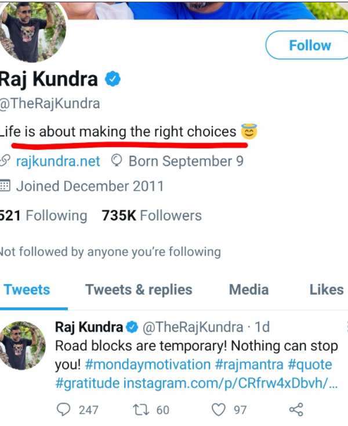Open the #rajmantra hashtag
Image resolution: width=348 pixels, height=426 pixels.
(x=247, y=364)
